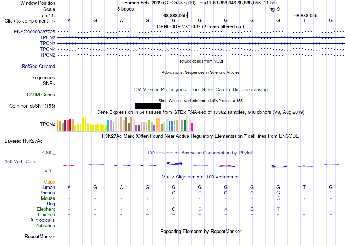Image resolution: width=345 pixels, height=245 pixels.
Task: Open the 100 Vert. Cons track label
Action: (x=20, y=162)
